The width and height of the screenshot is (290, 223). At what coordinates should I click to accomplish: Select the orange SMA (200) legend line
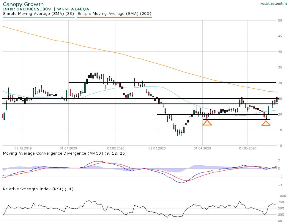click(x=114, y=18)
